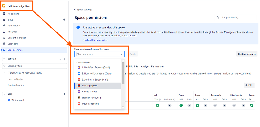This screenshot has width=260, height=127.
Task: Collapse the CONTENT section
Action: (x=4, y=59)
